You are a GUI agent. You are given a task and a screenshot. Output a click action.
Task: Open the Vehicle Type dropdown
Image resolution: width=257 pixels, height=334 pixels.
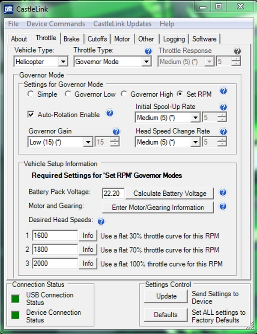coord(63,62)
